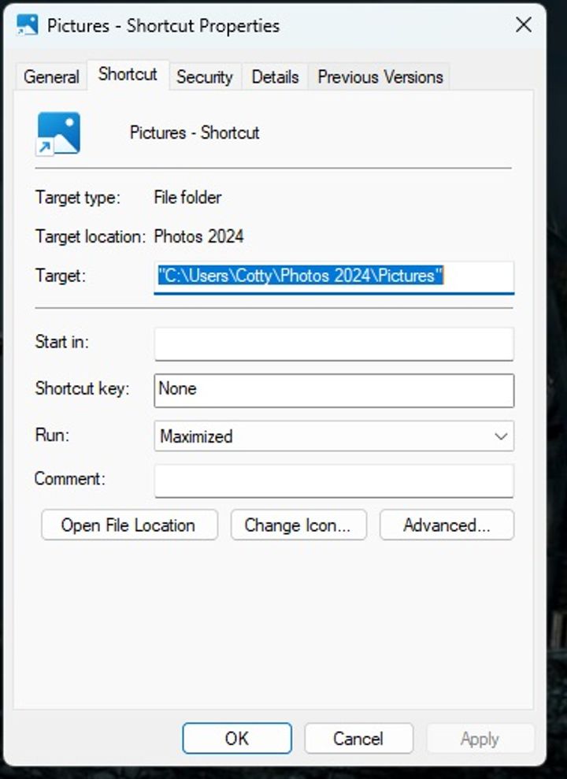Click the Apply button
The width and height of the screenshot is (567, 779).
click(480, 738)
